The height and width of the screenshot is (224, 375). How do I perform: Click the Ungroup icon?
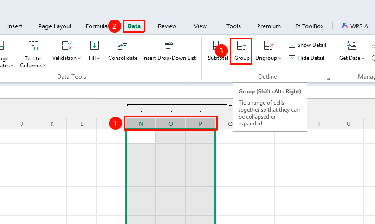[x=268, y=45]
